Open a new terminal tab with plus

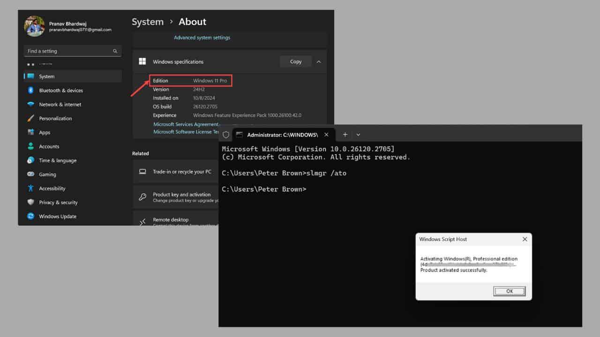(x=345, y=135)
